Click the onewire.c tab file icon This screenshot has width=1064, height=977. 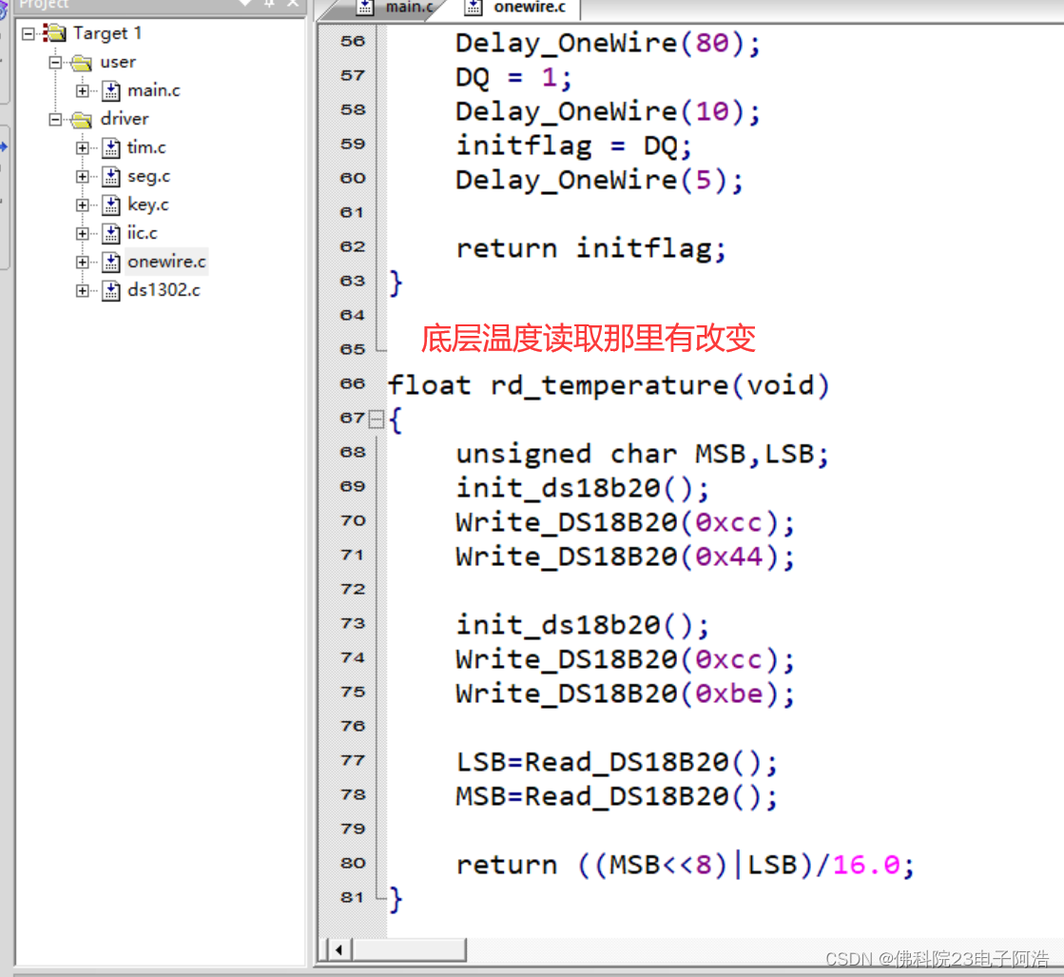(473, 8)
